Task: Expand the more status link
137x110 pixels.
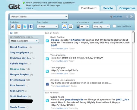Action: (30, 8)
